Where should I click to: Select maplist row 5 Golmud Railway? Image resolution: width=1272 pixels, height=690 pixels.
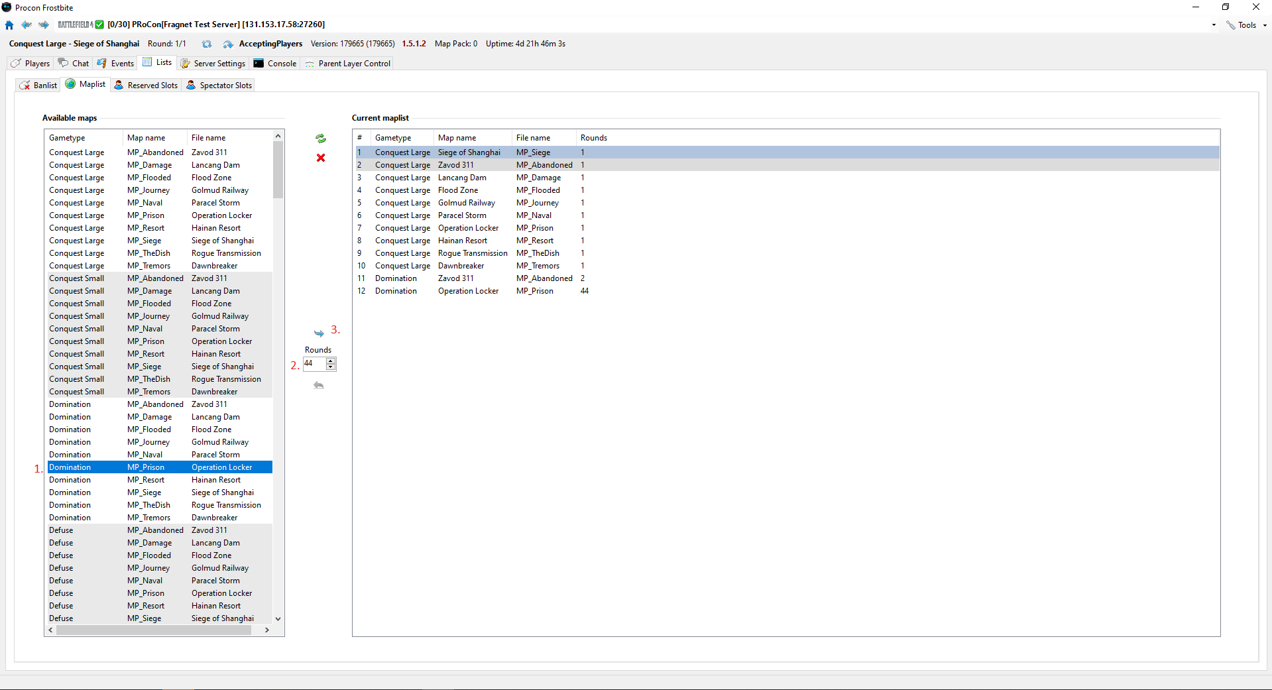787,203
